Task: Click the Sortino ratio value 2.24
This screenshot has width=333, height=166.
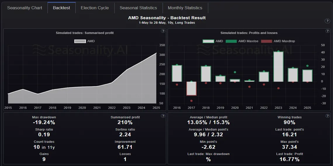Action: [125, 135]
